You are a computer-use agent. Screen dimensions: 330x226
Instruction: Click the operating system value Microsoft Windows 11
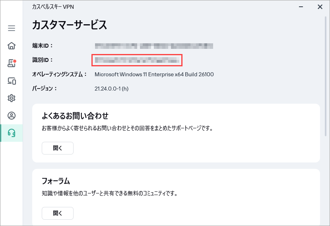(x=154, y=74)
